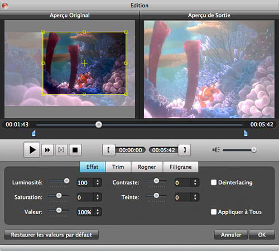
Task: Click the Teinte stepper arrows
Action: click(195, 197)
